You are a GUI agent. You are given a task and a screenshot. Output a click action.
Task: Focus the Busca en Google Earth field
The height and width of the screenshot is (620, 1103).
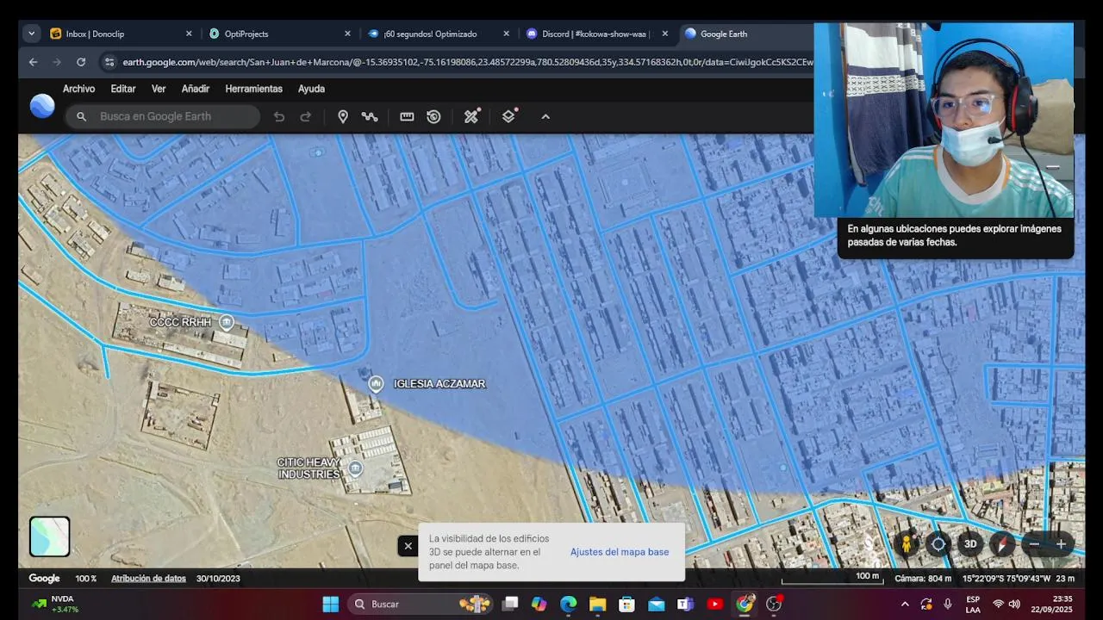tap(163, 116)
